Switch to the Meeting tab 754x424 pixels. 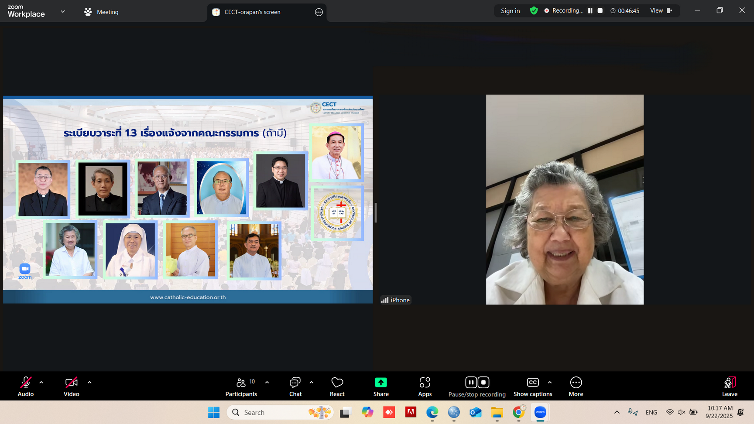pyautogui.click(x=102, y=12)
